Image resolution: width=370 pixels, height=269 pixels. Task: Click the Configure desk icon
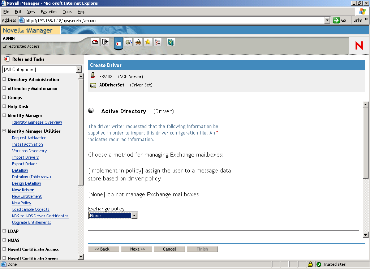[x=138, y=42]
